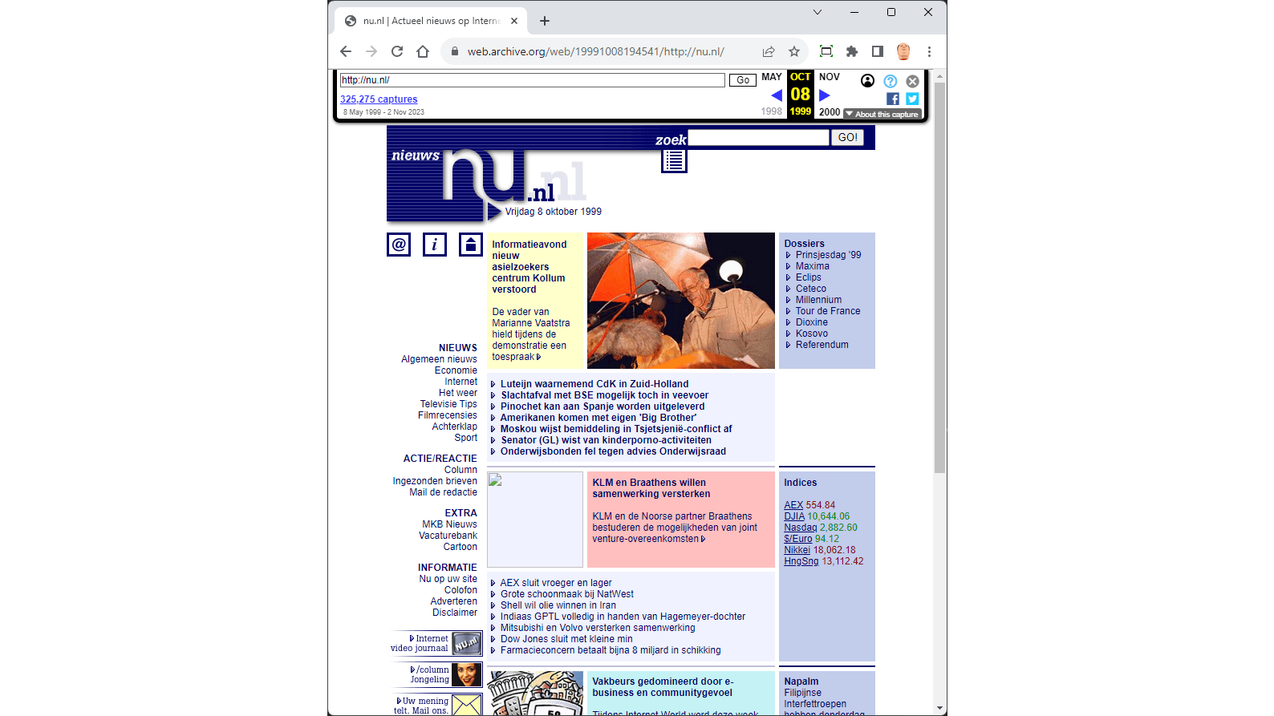This screenshot has height=716, width=1274.
Task: Click the Chrome site lock icon
Action: (455, 51)
